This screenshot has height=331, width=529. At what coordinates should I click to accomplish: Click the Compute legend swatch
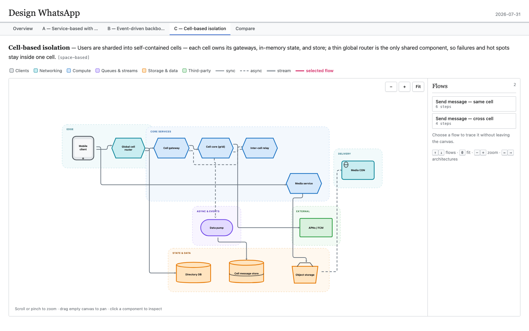pos(69,71)
